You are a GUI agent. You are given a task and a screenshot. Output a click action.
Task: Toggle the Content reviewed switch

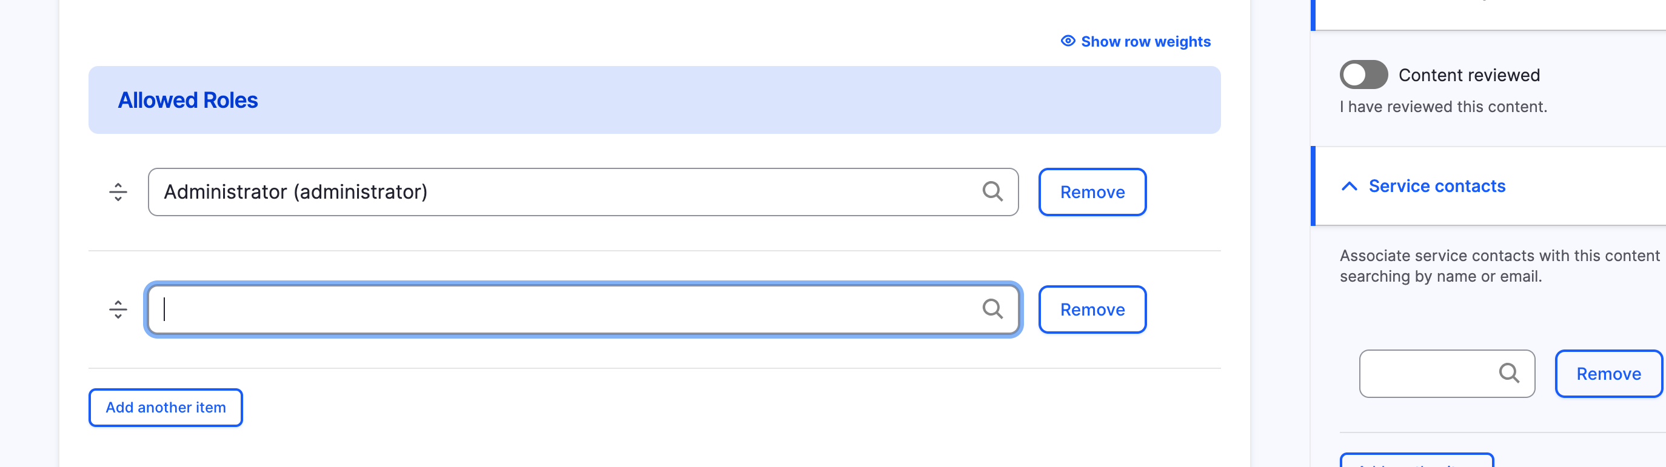click(x=1363, y=75)
